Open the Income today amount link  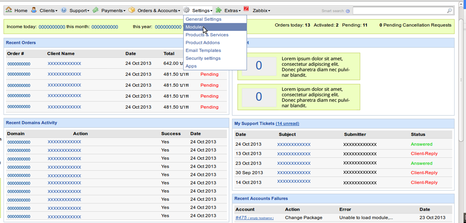coord(52,27)
